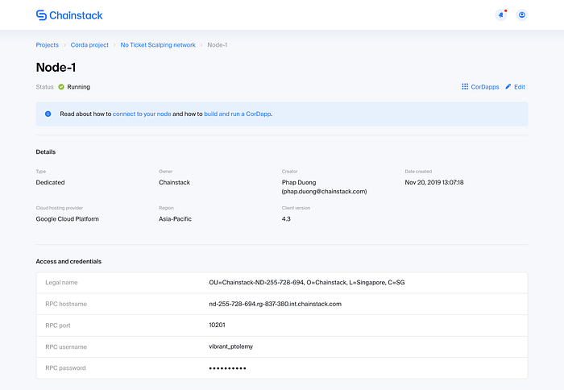
Task: Click the RPC password row label
Action: (x=65, y=368)
